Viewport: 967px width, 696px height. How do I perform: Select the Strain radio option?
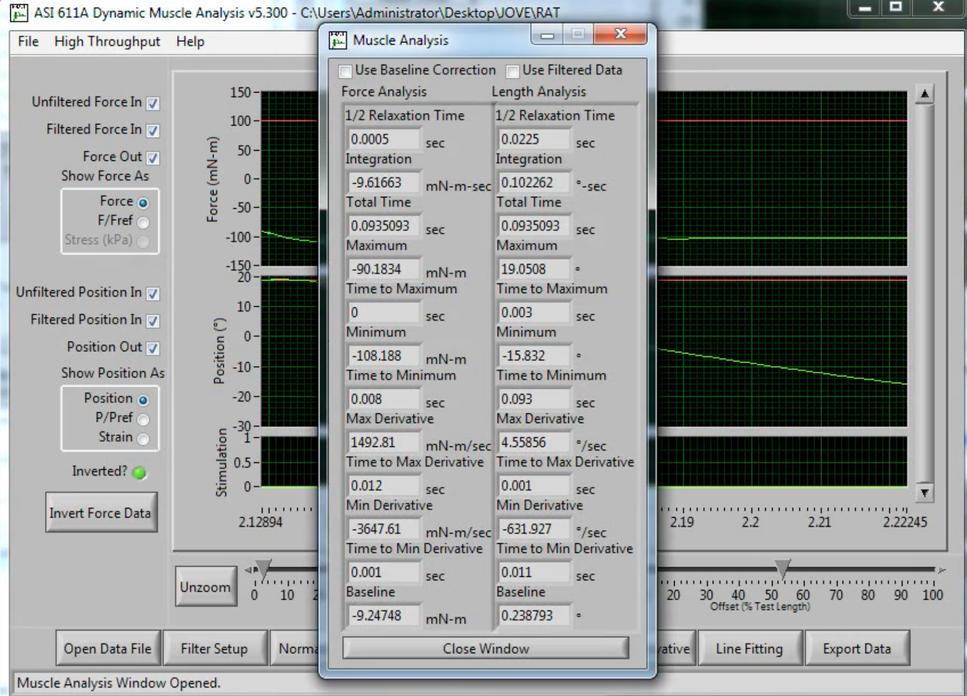pos(143,439)
